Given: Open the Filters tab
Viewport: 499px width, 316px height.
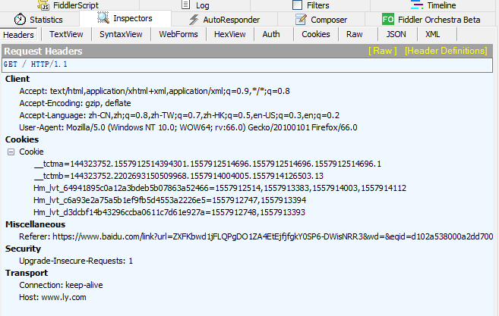Looking at the screenshot, I should tap(311, 5).
